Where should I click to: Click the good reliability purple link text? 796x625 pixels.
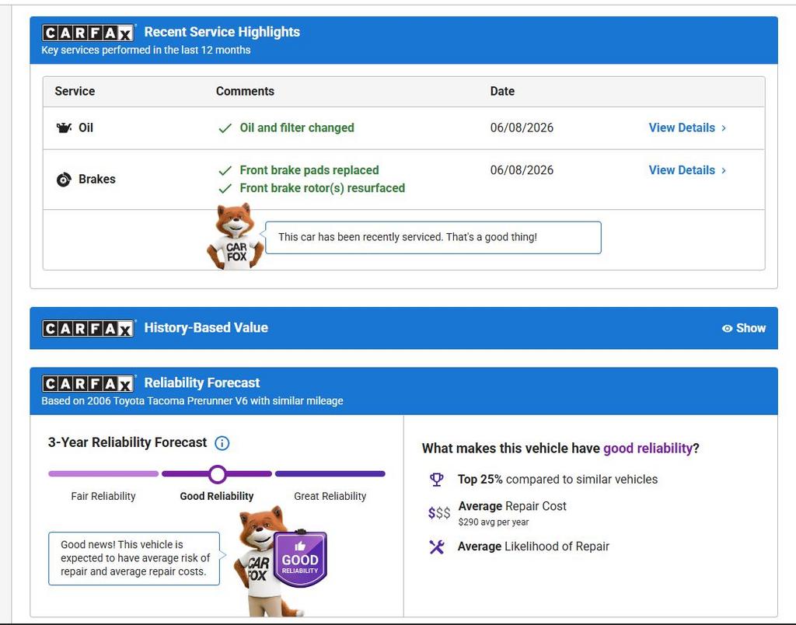click(648, 449)
